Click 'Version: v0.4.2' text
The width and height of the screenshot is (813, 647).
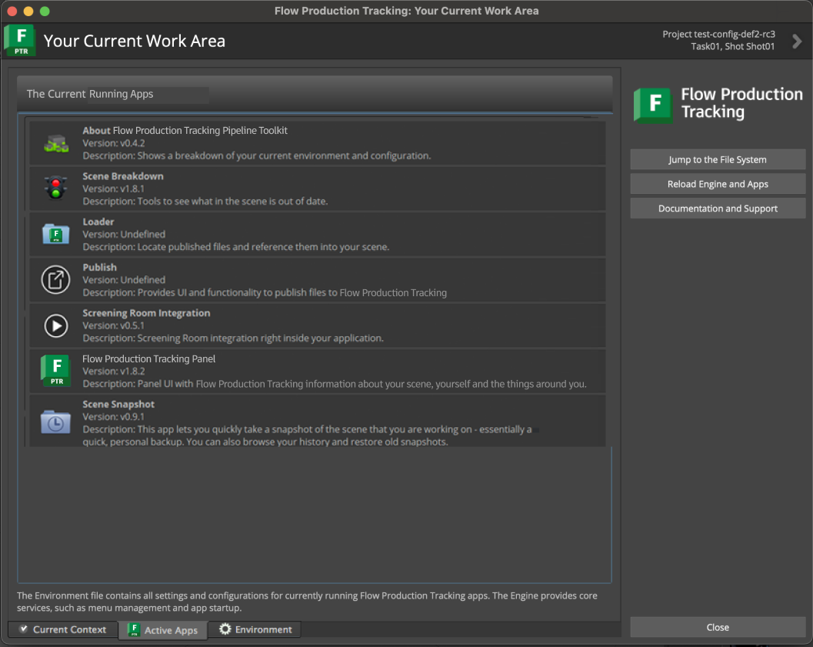point(114,143)
